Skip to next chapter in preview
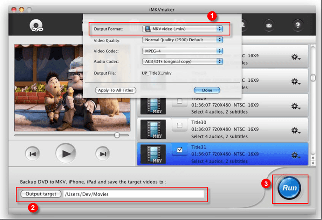The width and height of the screenshot is (322, 220). pyautogui.click(x=103, y=154)
